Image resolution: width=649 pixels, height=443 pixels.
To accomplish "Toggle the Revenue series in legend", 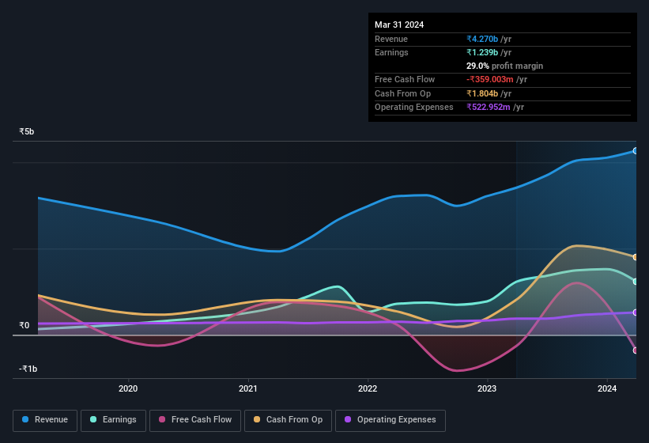I will coord(45,420).
